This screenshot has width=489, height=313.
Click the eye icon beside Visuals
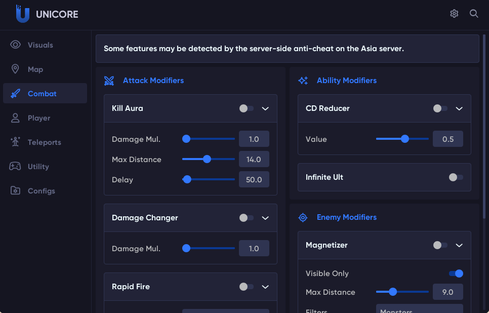point(15,45)
